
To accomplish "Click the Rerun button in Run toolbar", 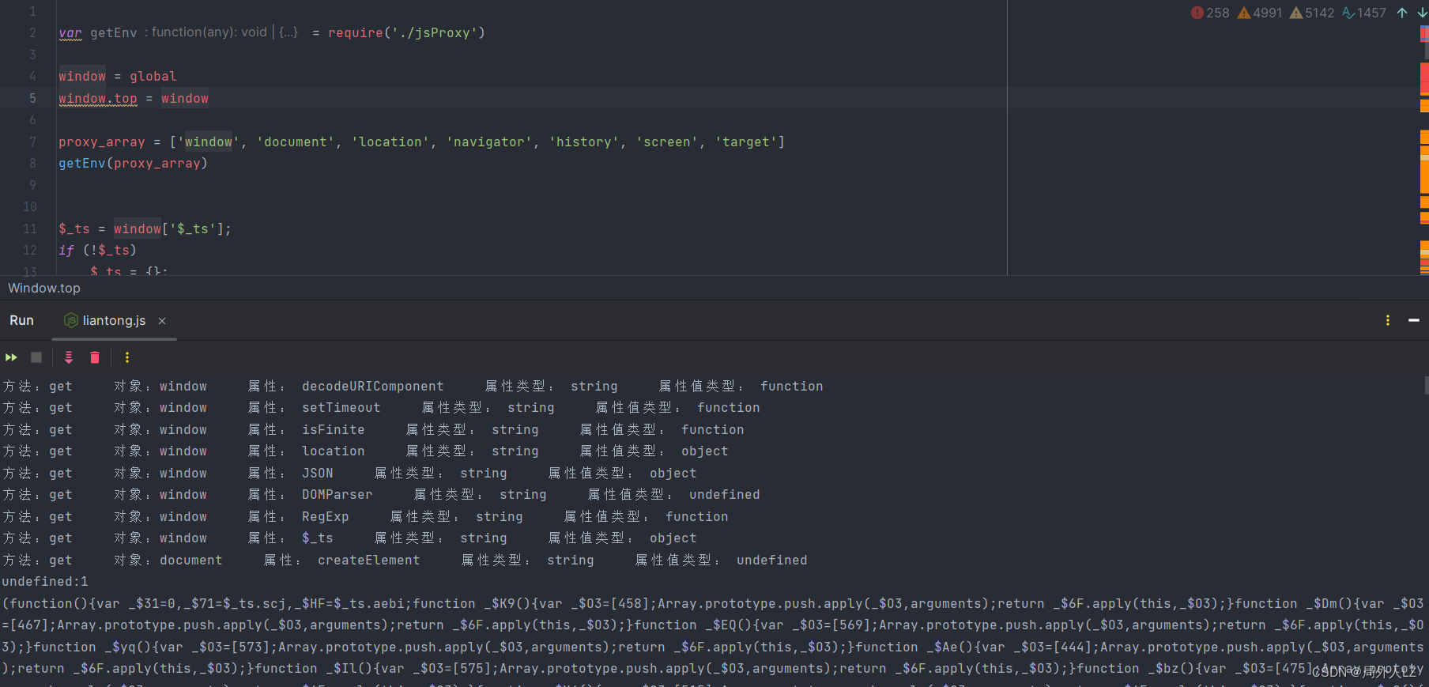I will (11, 357).
